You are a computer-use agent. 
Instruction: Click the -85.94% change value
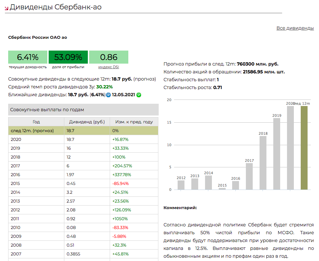[x=120, y=184]
